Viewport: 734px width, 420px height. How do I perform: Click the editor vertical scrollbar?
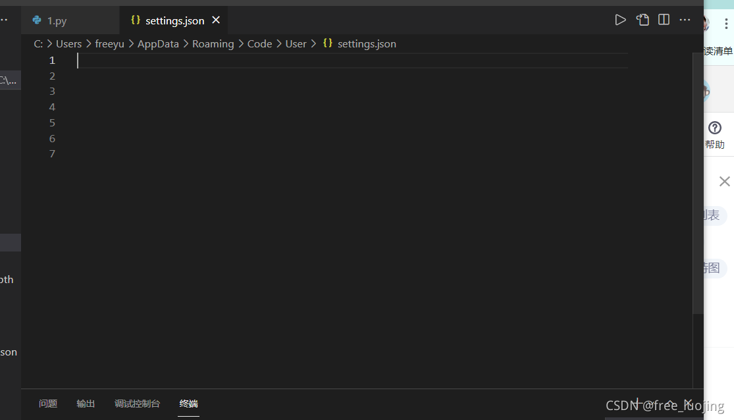tap(698, 184)
